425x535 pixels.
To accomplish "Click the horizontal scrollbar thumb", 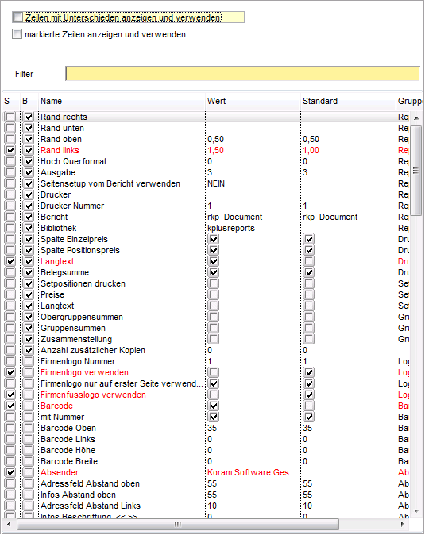I will (x=177, y=524).
